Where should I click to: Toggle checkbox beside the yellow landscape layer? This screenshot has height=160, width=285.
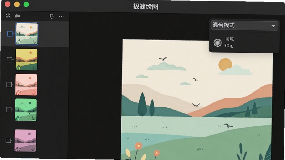[10, 59]
